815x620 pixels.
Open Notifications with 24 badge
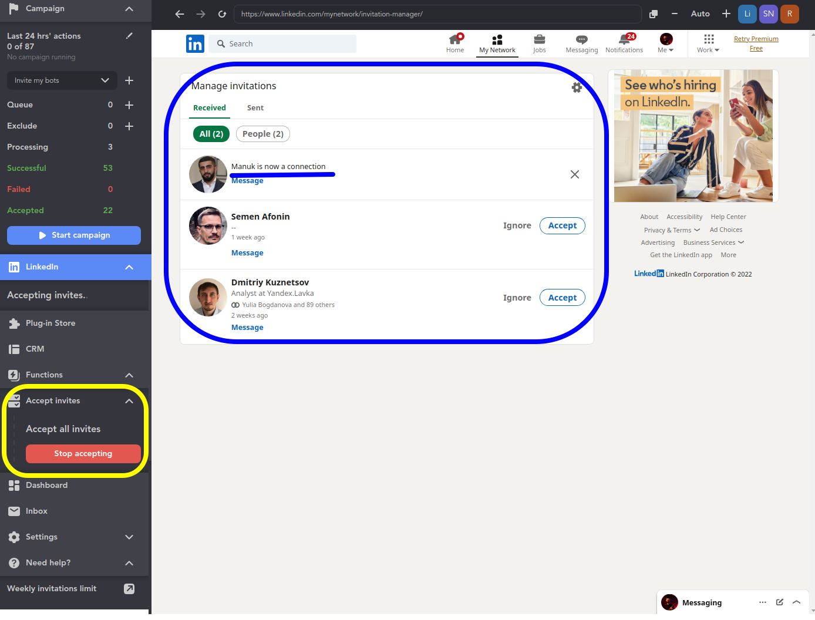pyautogui.click(x=624, y=43)
